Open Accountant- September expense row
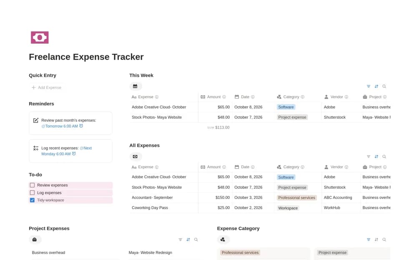The height and width of the screenshot is (260, 417). (x=152, y=197)
